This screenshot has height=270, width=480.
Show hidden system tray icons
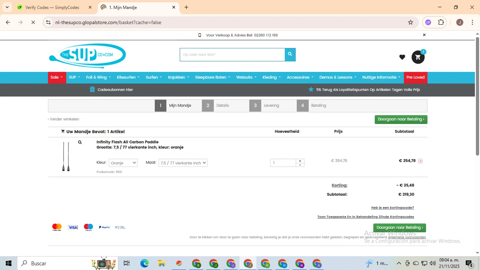pyautogui.click(x=399, y=263)
